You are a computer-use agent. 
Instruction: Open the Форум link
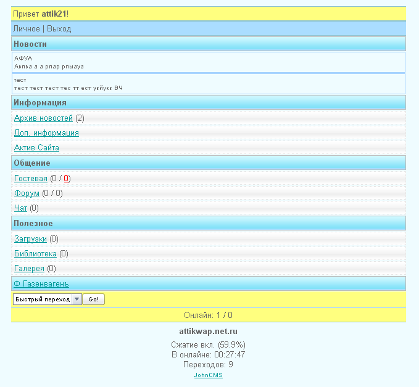[x=27, y=193]
